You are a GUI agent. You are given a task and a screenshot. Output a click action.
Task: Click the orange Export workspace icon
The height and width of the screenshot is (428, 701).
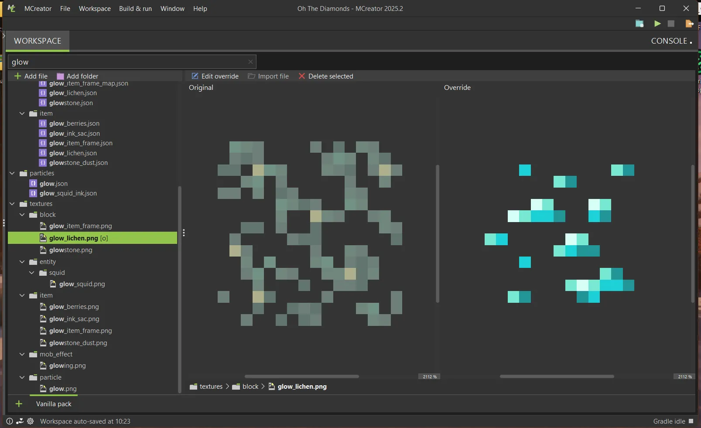[x=689, y=24]
